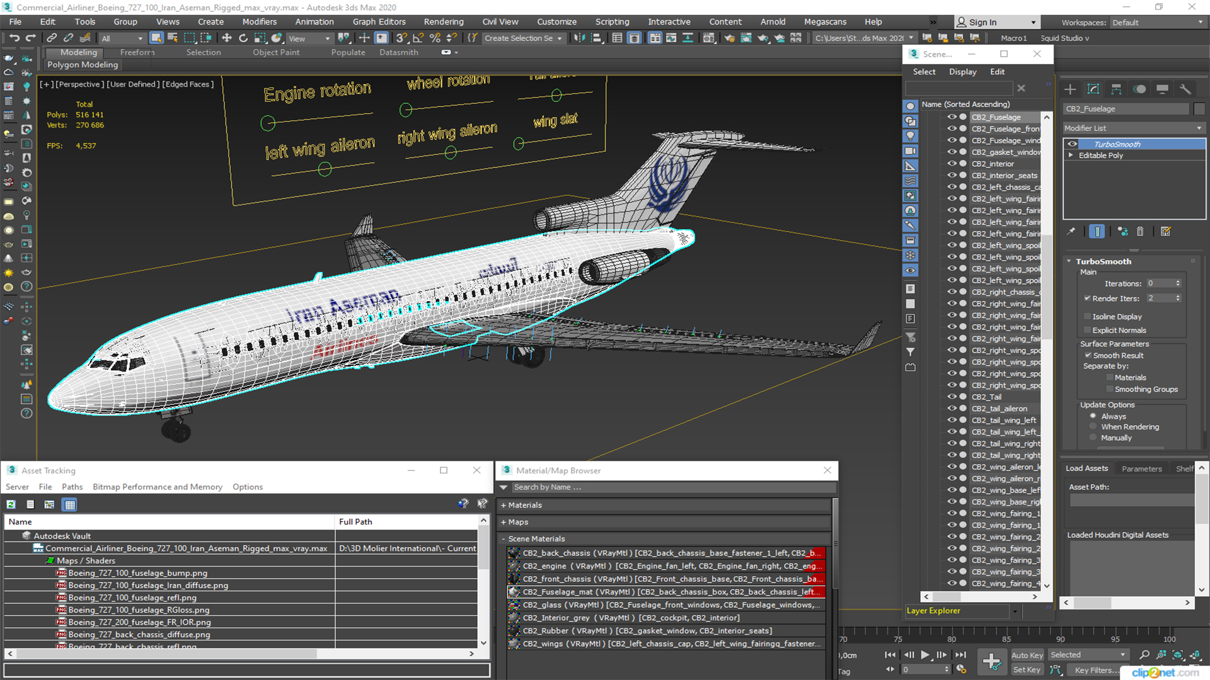1210x680 pixels.
Task: Enable the Isoline Display checkbox
Action: click(x=1087, y=317)
